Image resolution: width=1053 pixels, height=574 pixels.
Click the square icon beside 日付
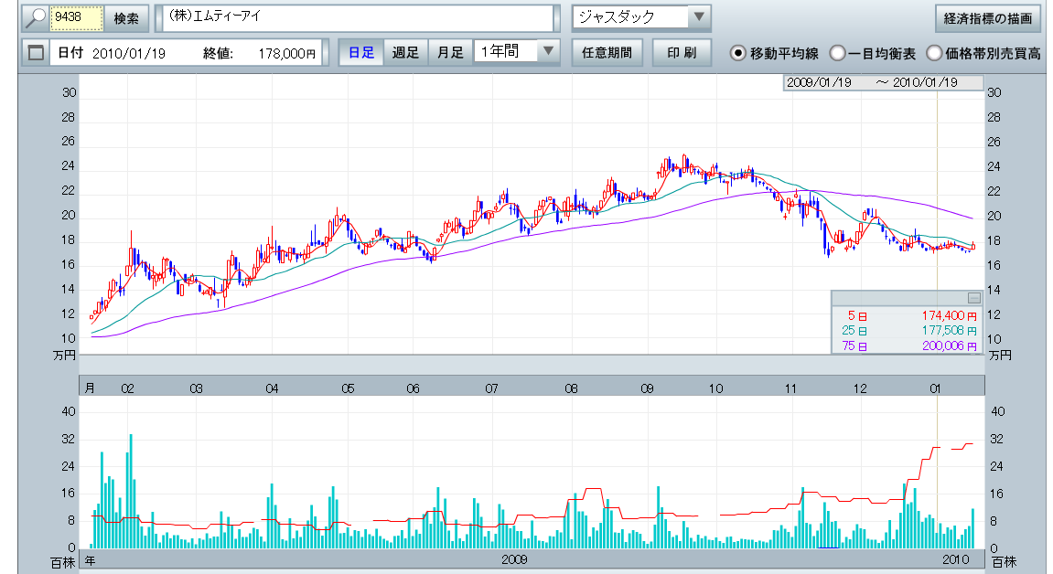(36, 53)
